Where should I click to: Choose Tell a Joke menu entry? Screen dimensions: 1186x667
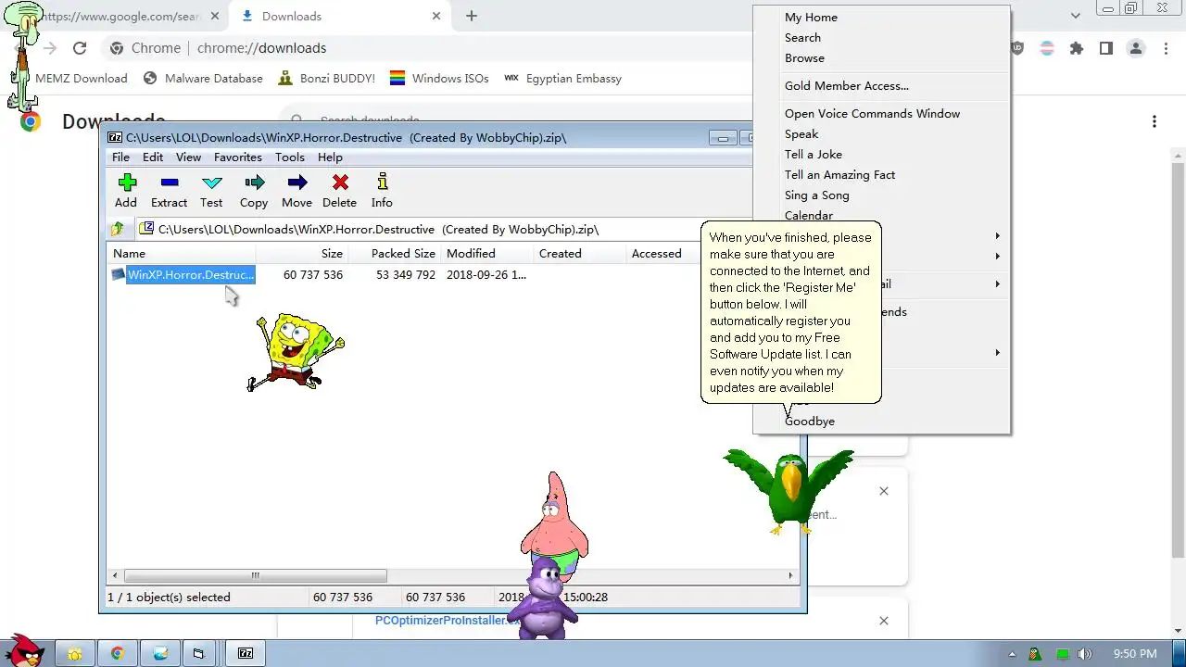(x=814, y=155)
